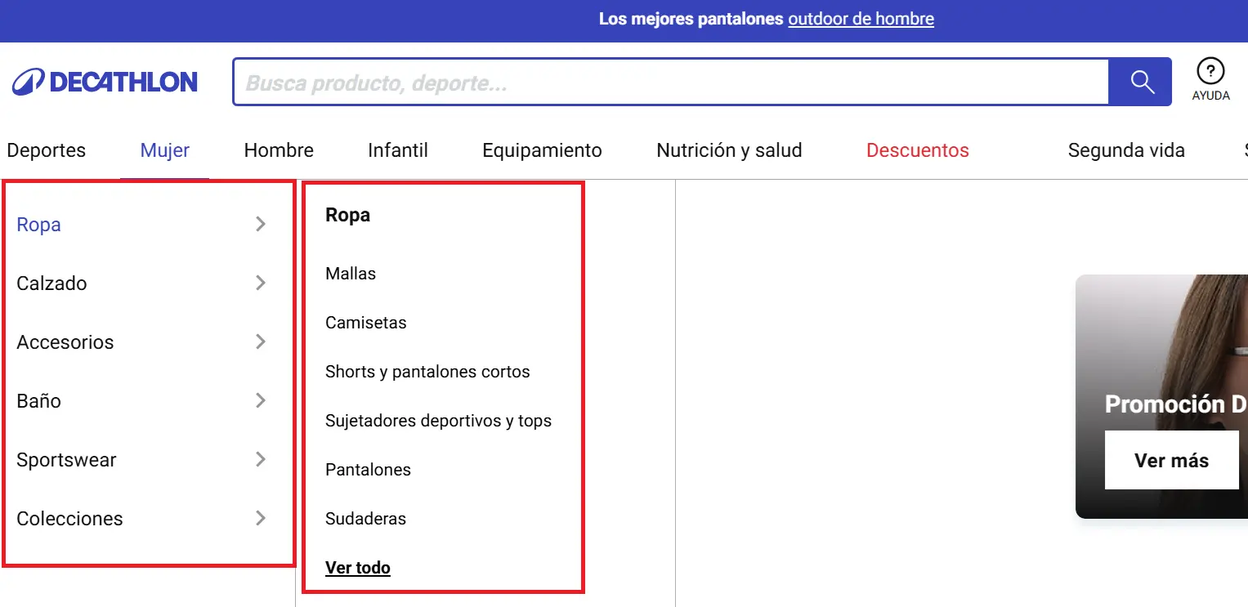Image resolution: width=1248 pixels, height=607 pixels.
Task: Select the Shorts y pantalones cortos option
Action: [x=427, y=371]
